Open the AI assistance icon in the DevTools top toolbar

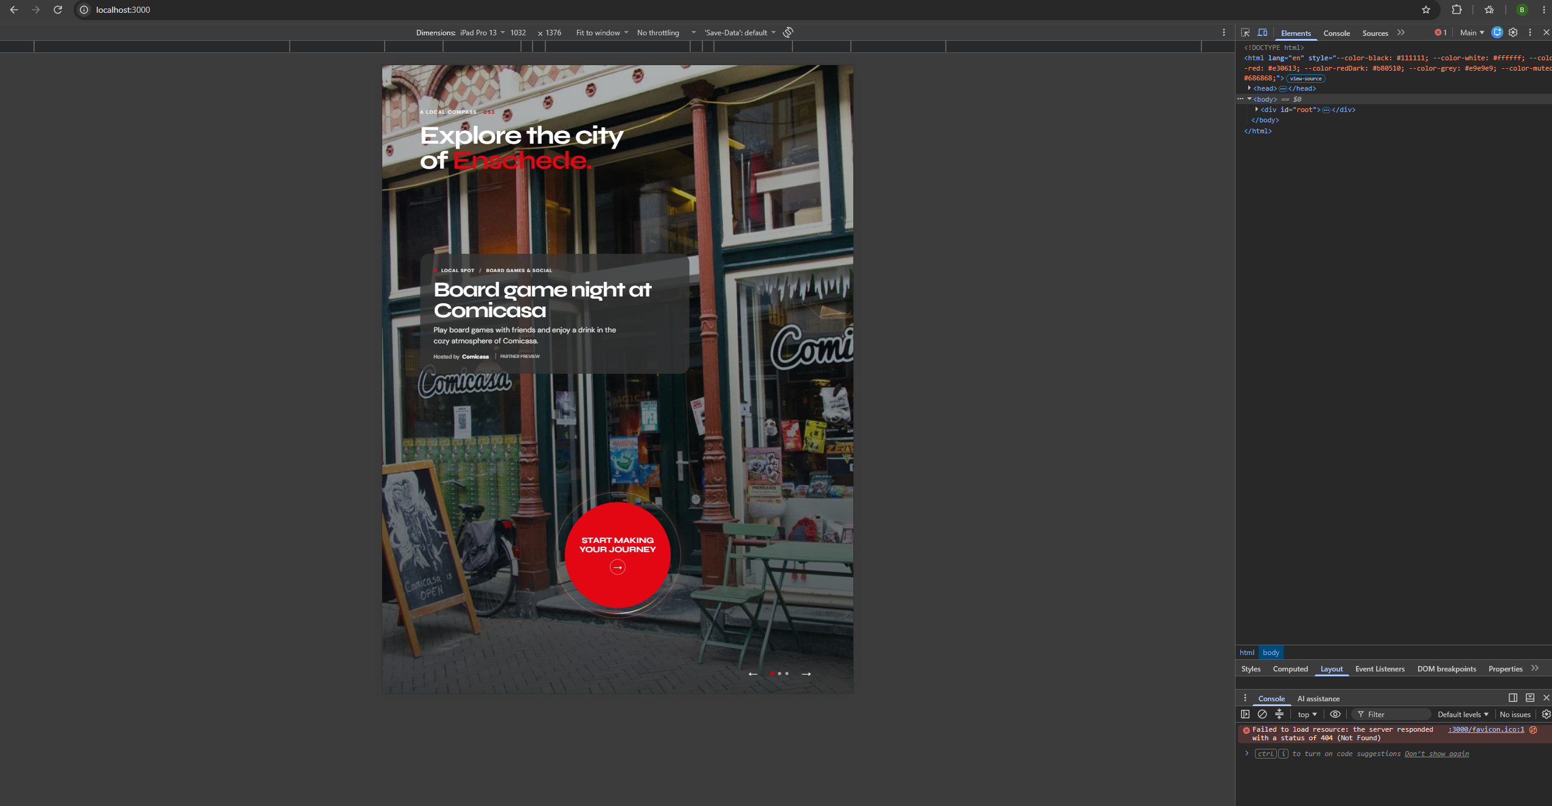(x=1497, y=33)
